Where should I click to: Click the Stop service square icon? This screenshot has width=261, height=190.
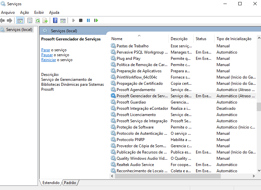[81, 20]
